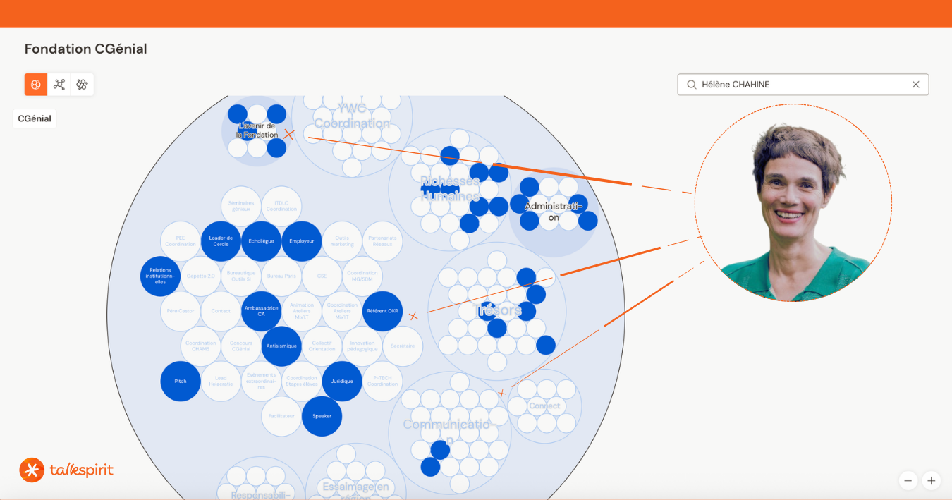
Task: Switch to the members cluster view icon
Action: (83, 85)
